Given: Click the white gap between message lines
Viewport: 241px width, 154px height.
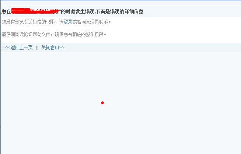Looking at the screenshot, I should tap(120, 28).
